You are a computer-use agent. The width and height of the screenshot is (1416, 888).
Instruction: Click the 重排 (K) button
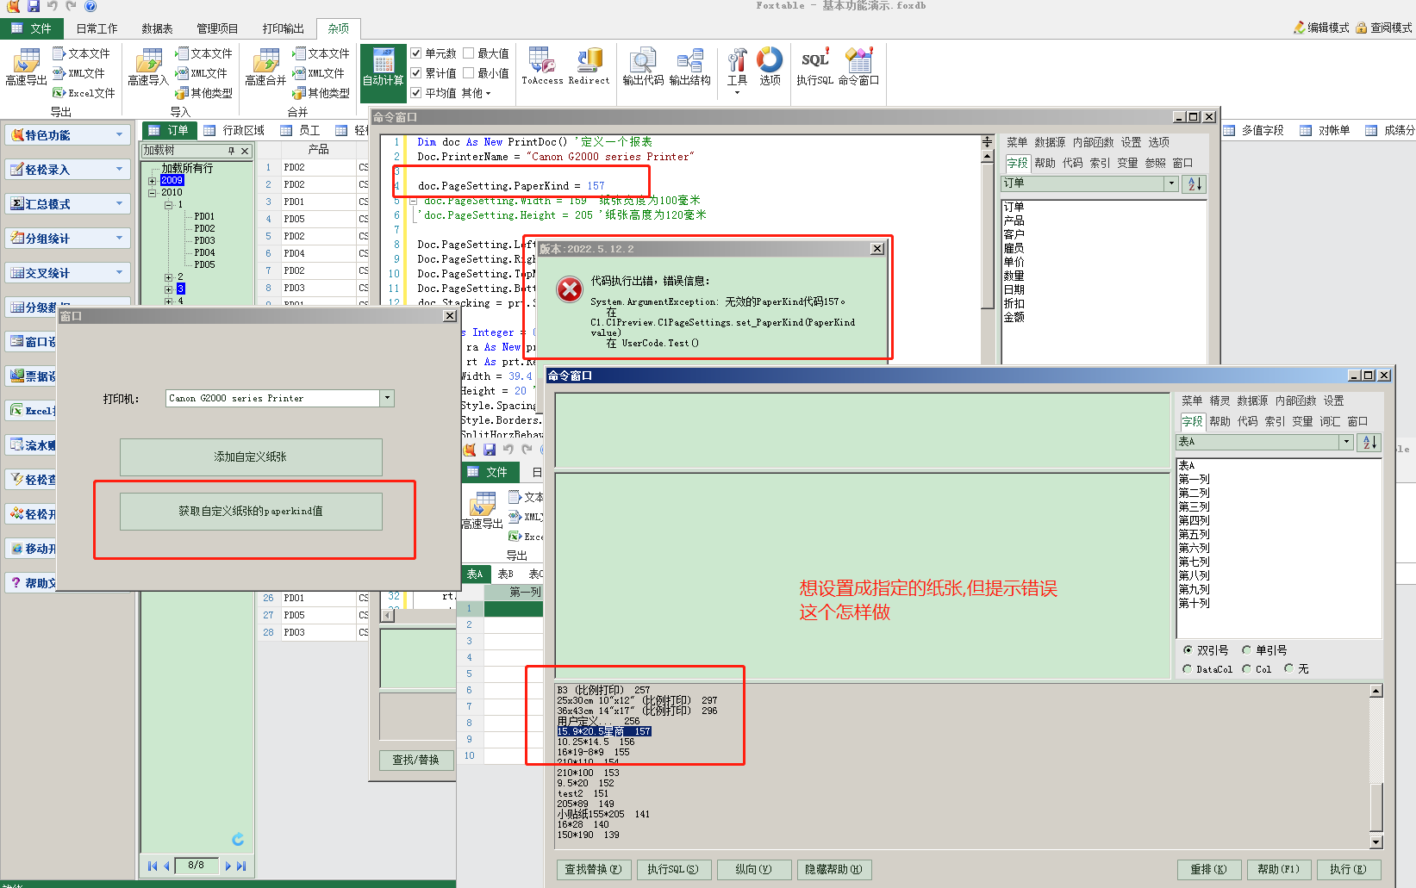(1208, 870)
